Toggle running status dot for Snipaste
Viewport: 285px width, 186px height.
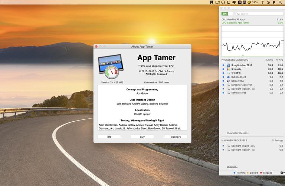click(223, 69)
